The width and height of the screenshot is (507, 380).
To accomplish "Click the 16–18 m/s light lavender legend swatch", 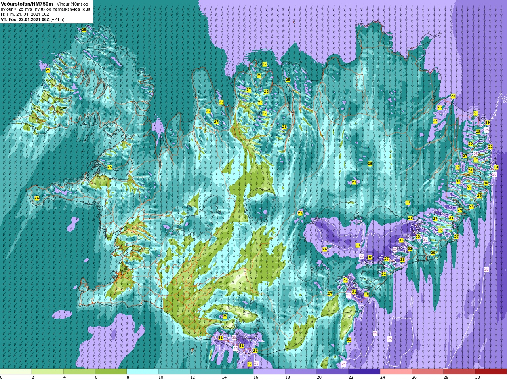I will pos(269,372).
